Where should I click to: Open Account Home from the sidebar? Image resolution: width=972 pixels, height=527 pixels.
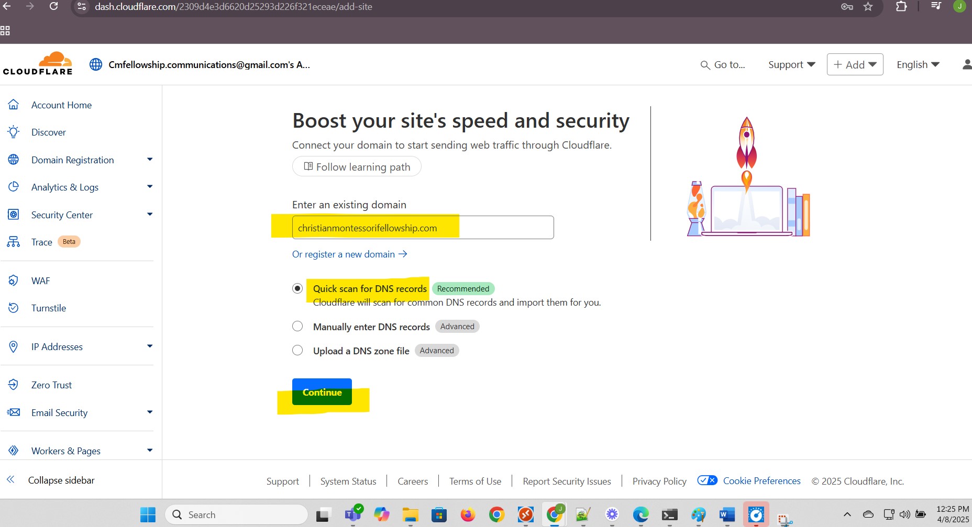pos(61,105)
